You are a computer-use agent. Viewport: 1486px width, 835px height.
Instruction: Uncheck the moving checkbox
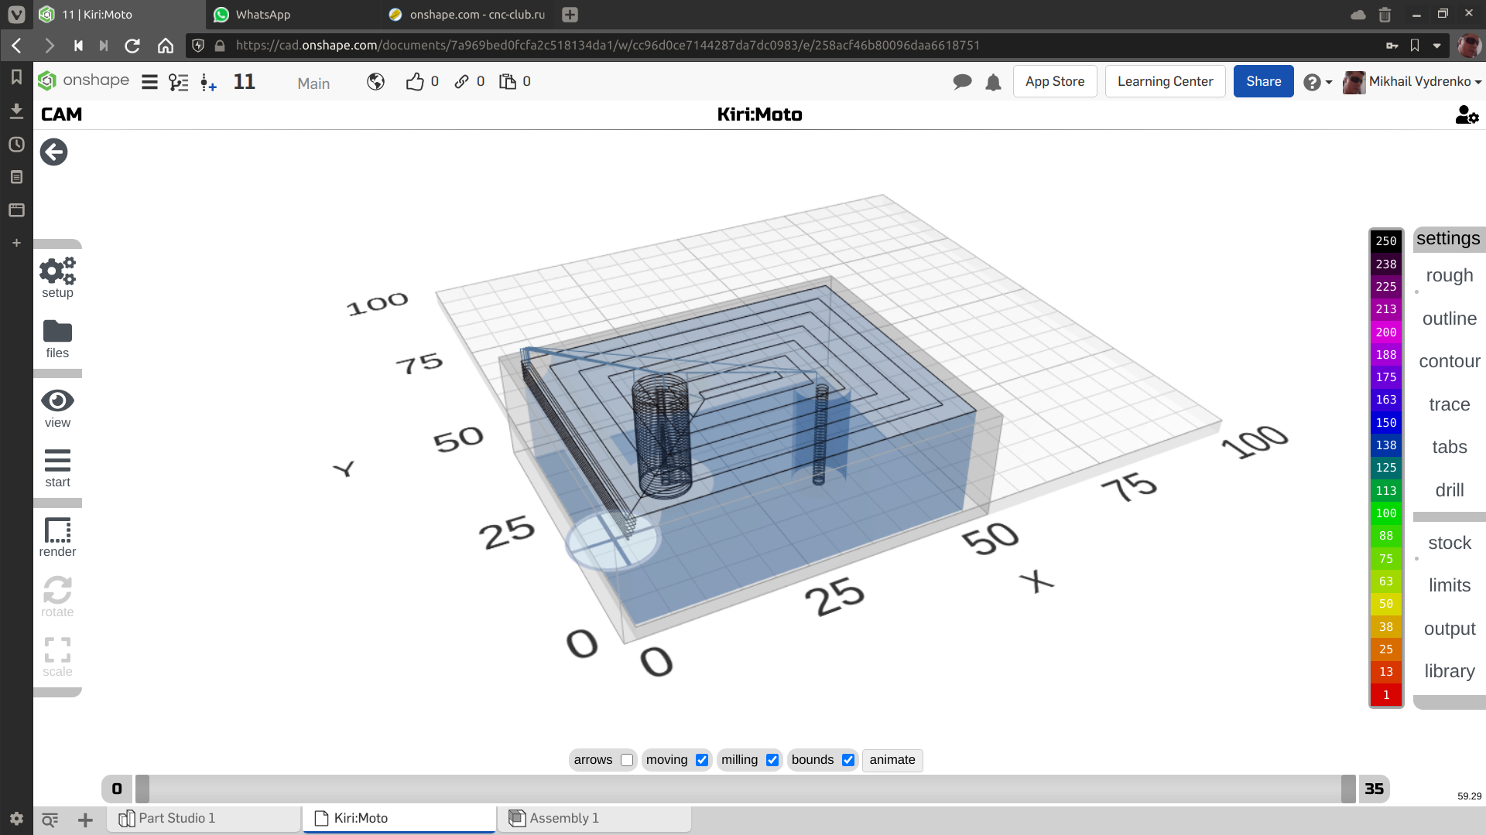702,760
